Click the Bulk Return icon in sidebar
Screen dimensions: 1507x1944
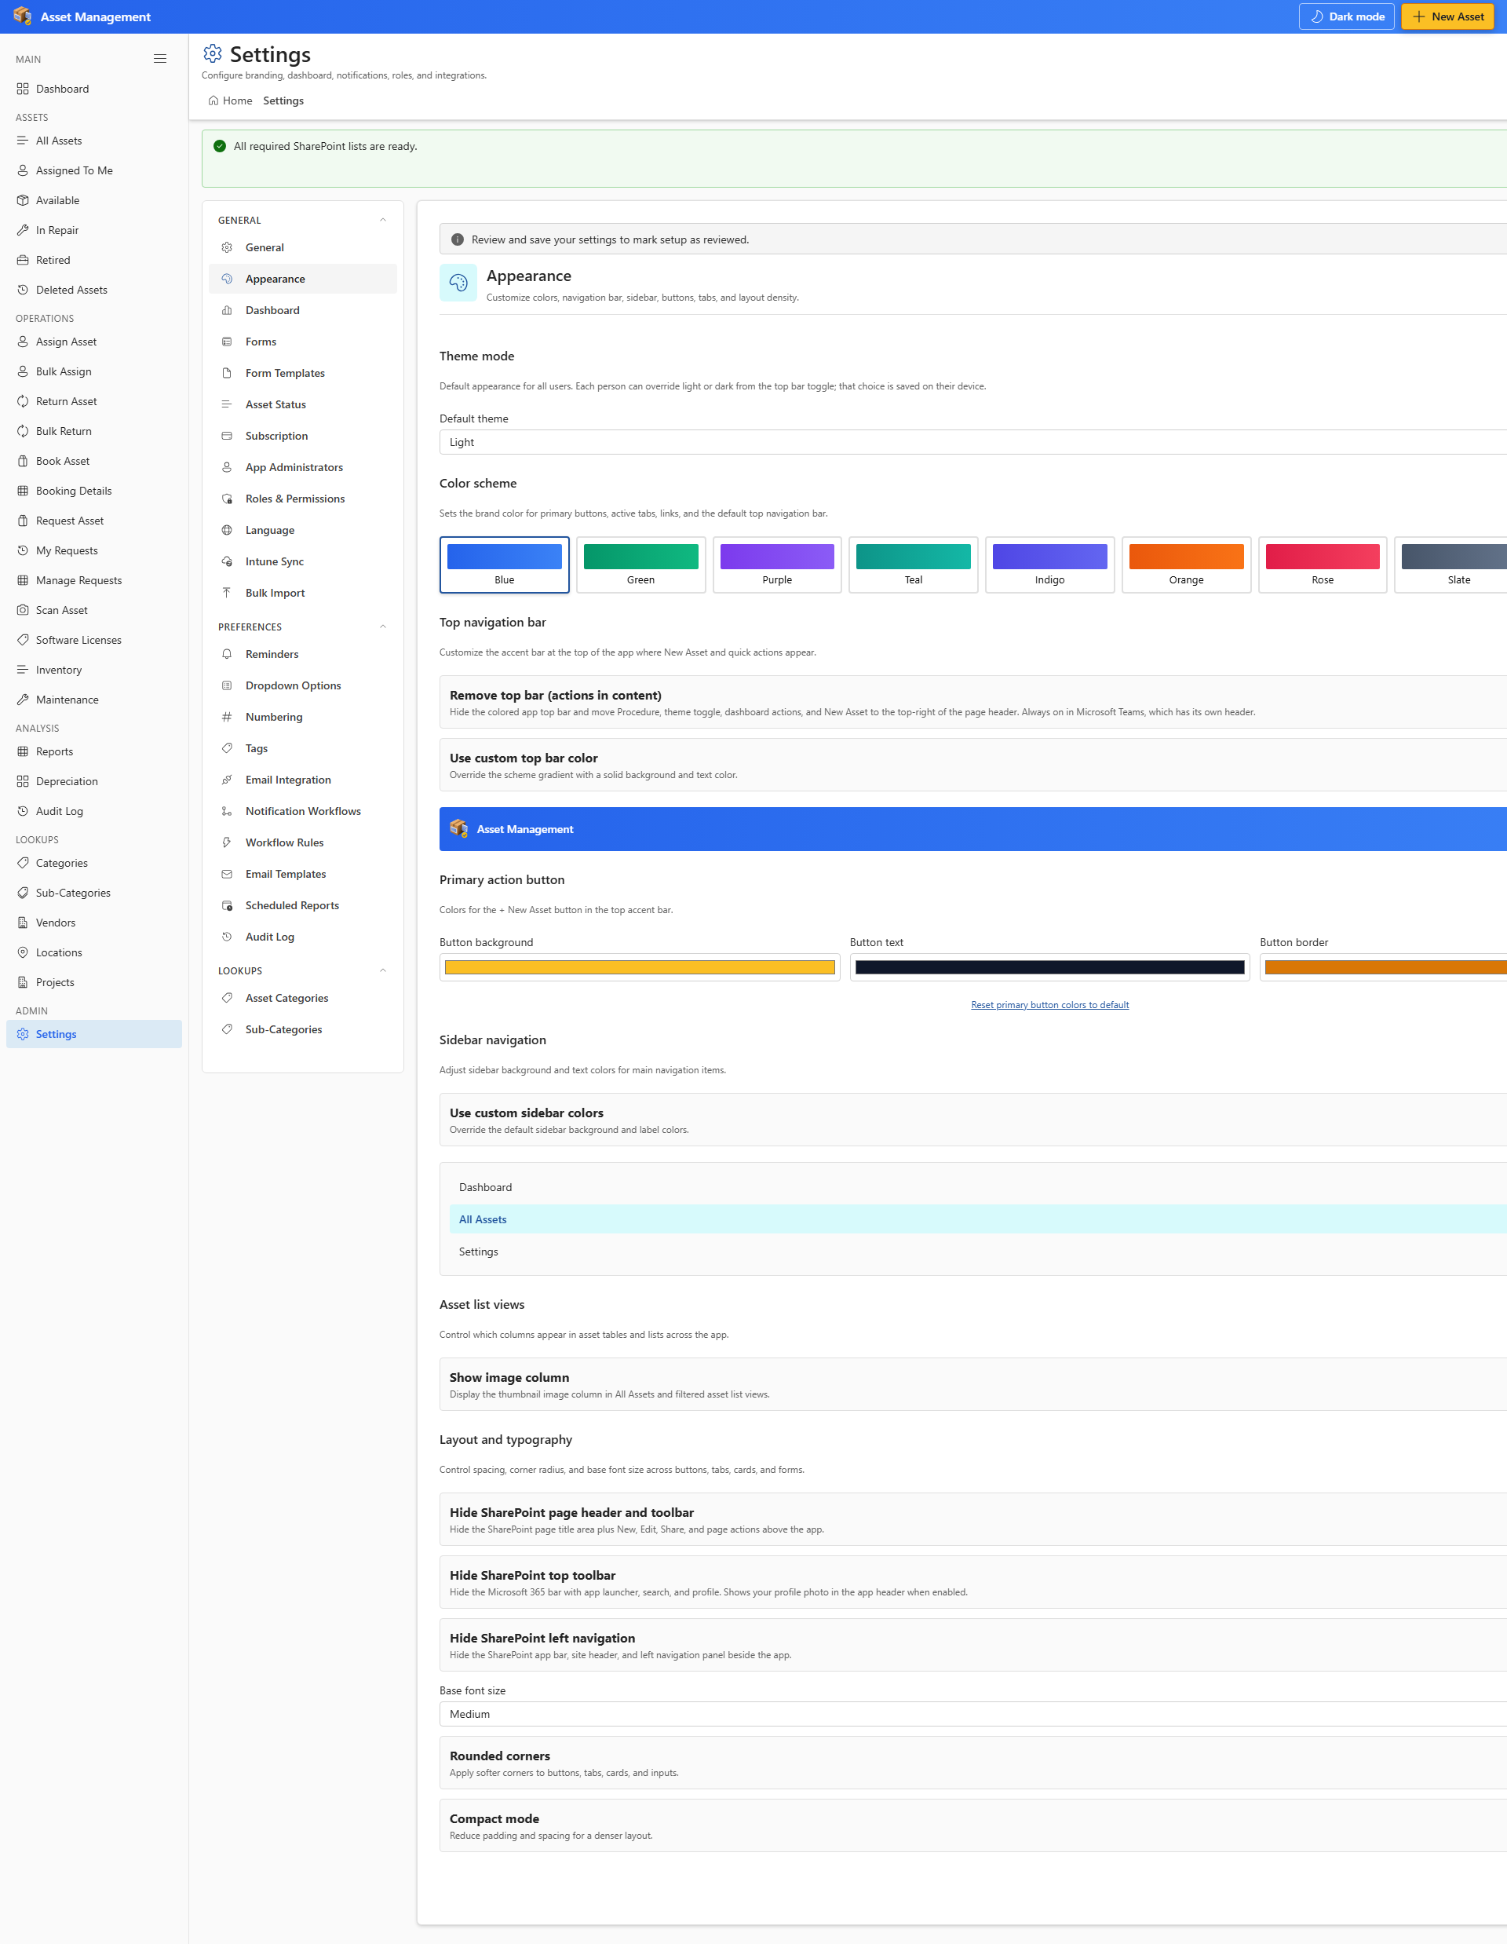[23, 431]
